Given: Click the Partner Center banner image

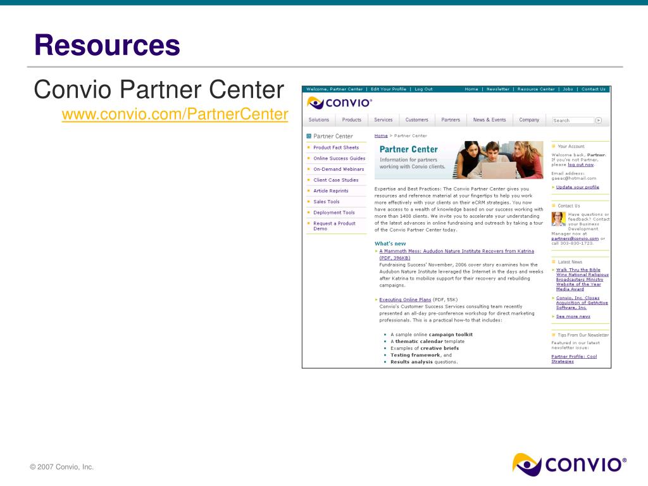Looking at the screenshot, I should coord(459,160).
